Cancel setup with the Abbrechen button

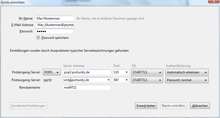[200, 106]
